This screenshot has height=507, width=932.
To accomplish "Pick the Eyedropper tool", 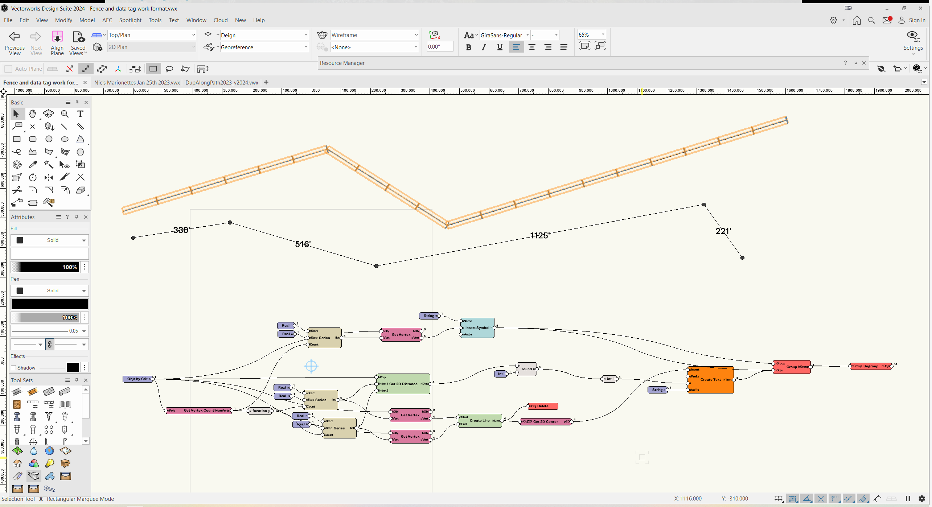I will pos(33,164).
